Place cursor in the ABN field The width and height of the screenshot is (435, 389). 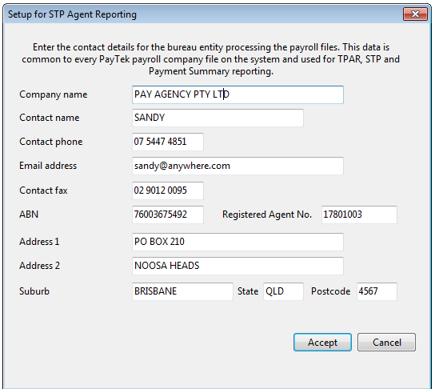coord(168,215)
